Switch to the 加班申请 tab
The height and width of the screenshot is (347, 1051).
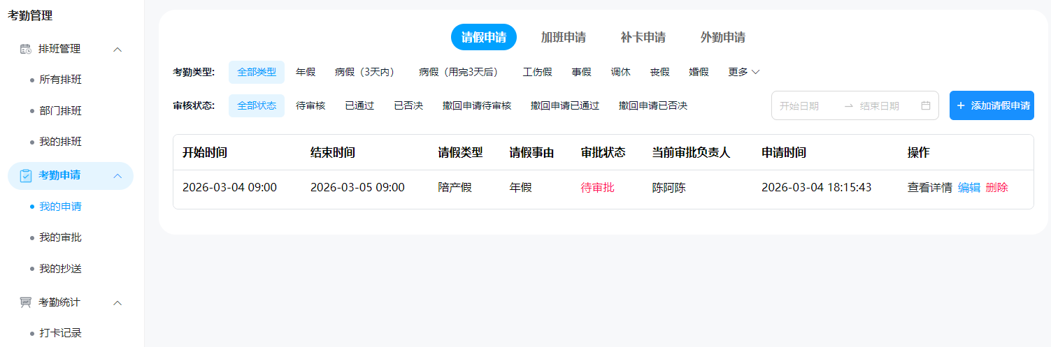[563, 38]
